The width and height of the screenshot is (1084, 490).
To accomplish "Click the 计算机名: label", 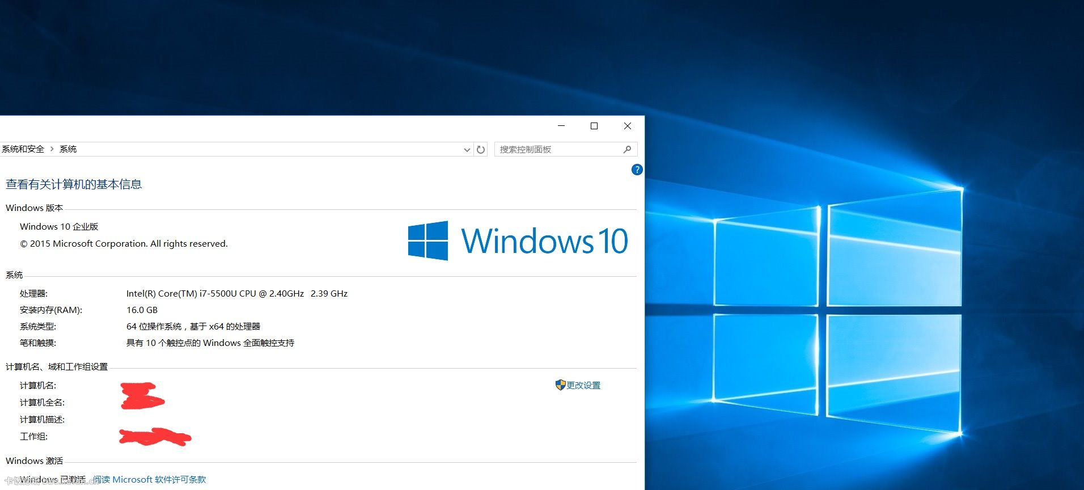I will (38, 385).
